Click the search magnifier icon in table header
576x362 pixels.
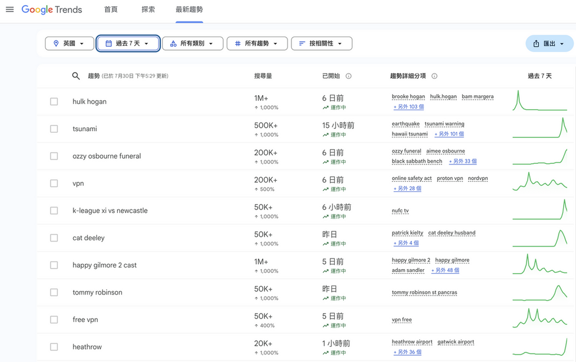pos(76,76)
